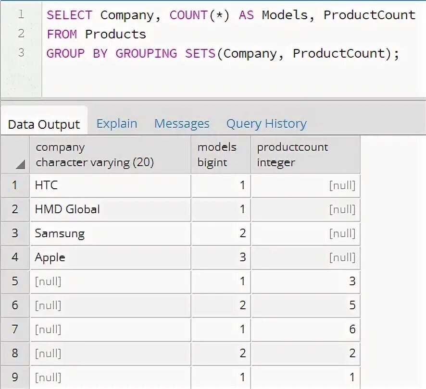Viewport: 426px width, 389px height.
Task: Select the company column header
Action: pyautogui.click(x=110, y=155)
